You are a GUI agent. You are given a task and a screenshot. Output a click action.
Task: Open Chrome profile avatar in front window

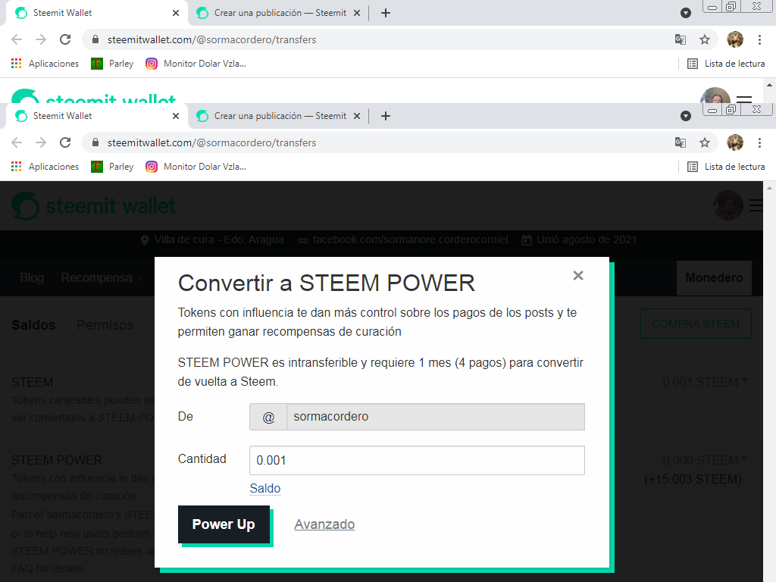tap(735, 142)
